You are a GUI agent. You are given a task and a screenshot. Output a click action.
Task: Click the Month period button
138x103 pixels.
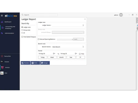pyautogui.click(x=62, y=57)
